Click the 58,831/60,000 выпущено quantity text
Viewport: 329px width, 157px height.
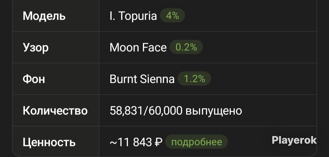click(176, 111)
